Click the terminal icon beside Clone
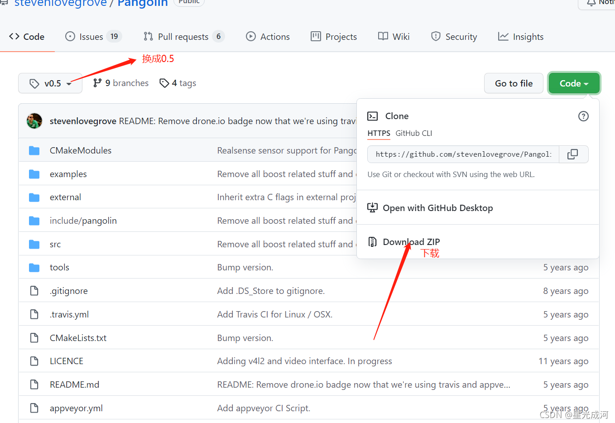 (x=373, y=116)
